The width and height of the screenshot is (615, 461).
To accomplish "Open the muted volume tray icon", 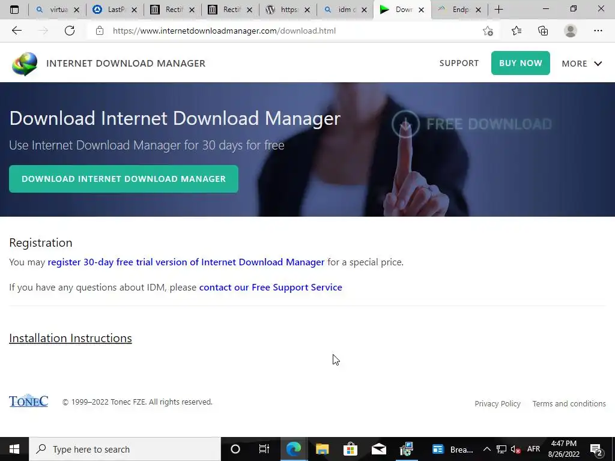I will [516, 450].
